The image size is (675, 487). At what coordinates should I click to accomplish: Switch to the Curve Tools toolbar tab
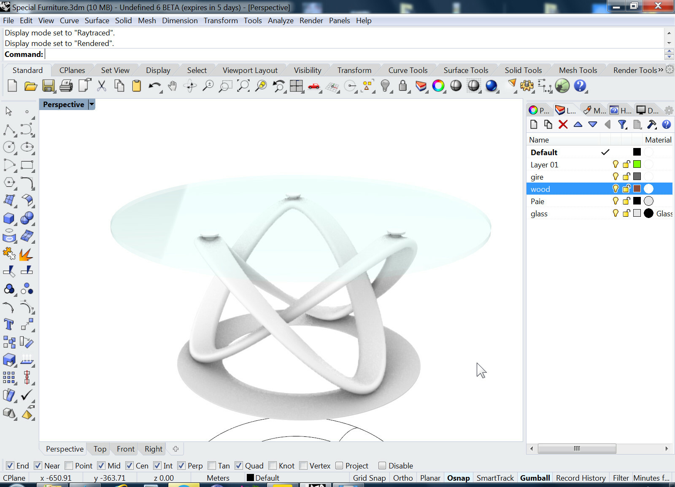[408, 70]
